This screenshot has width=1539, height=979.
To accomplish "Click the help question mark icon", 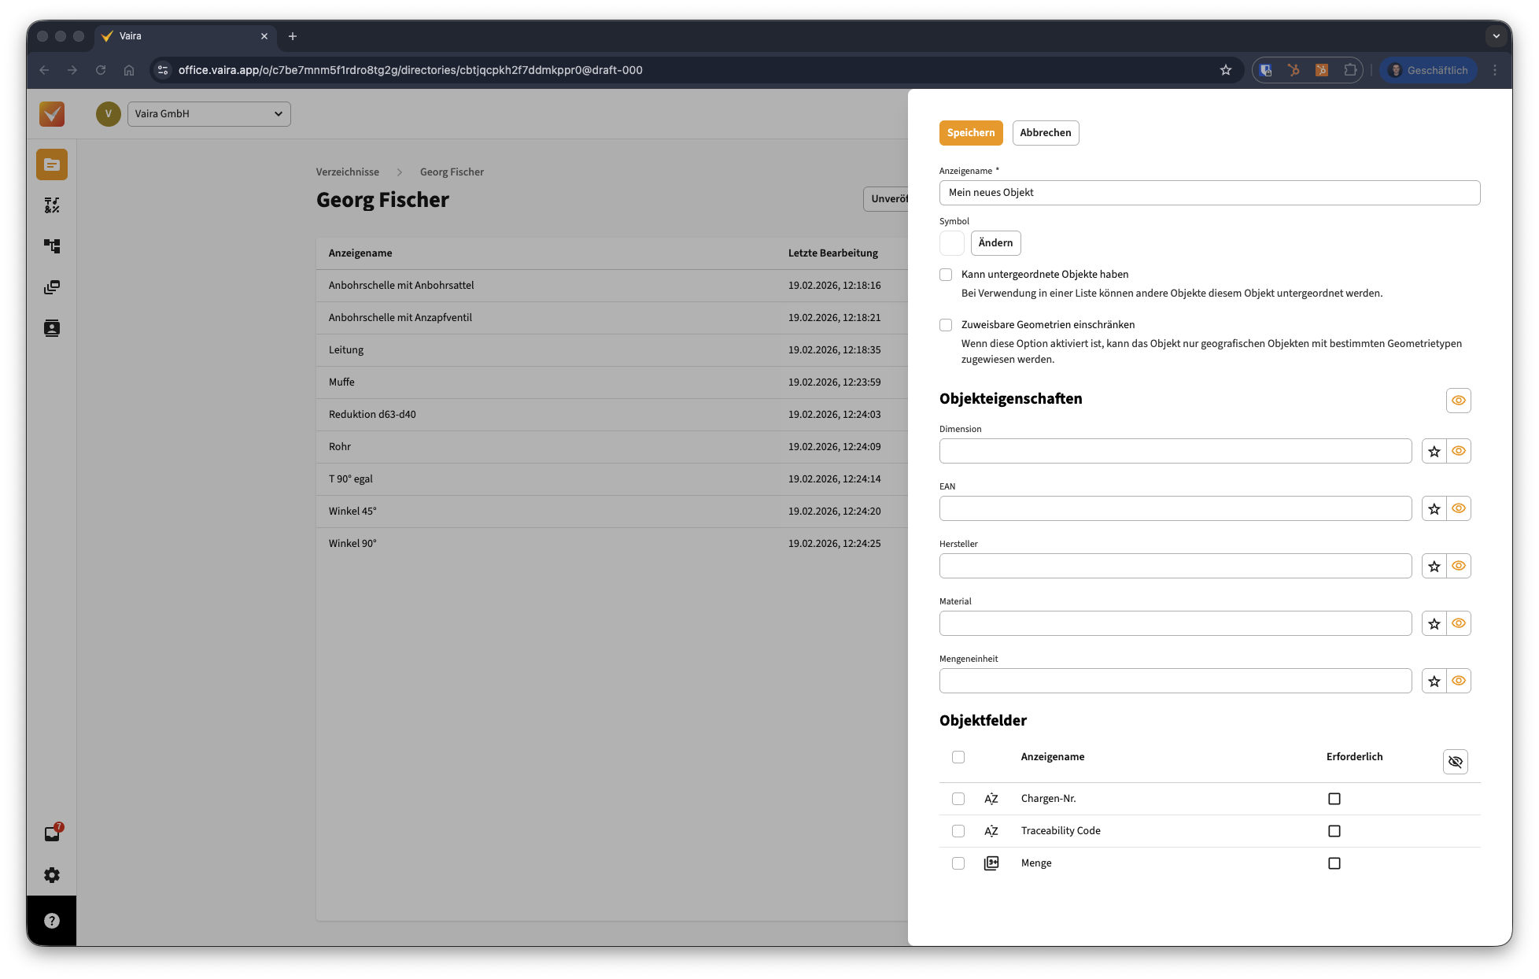I will pyautogui.click(x=52, y=921).
